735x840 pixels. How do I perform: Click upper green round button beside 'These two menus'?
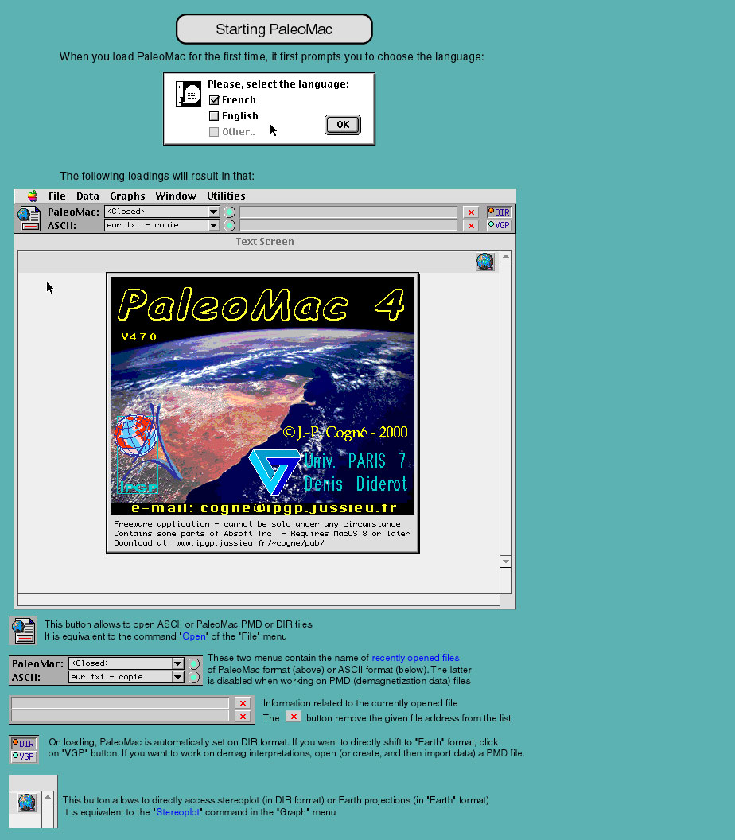coord(194,663)
